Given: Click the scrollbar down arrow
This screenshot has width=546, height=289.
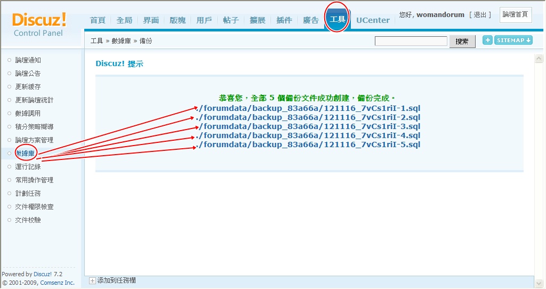Looking at the screenshot, I should [539, 271].
